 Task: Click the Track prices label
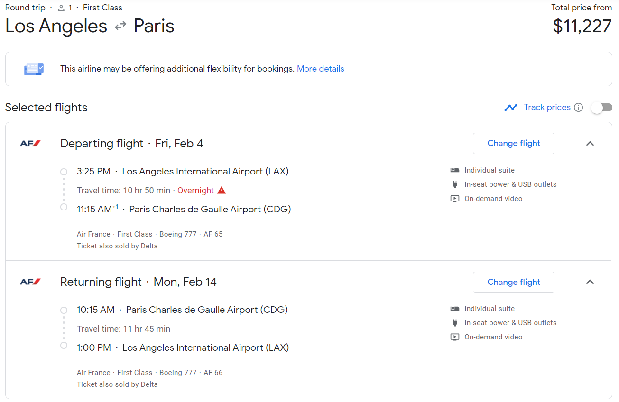pyautogui.click(x=547, y=107)
